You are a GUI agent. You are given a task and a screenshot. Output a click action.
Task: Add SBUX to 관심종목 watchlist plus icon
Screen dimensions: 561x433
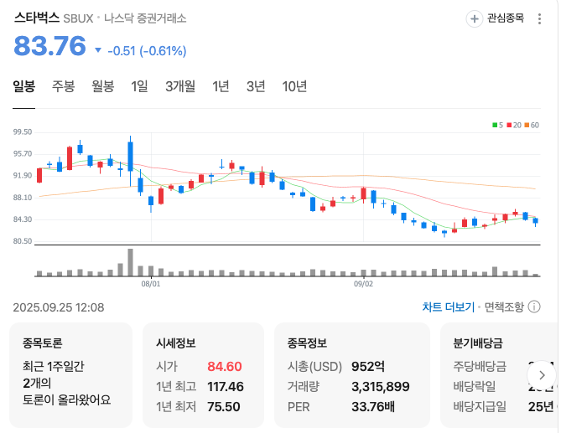[474, 18]
